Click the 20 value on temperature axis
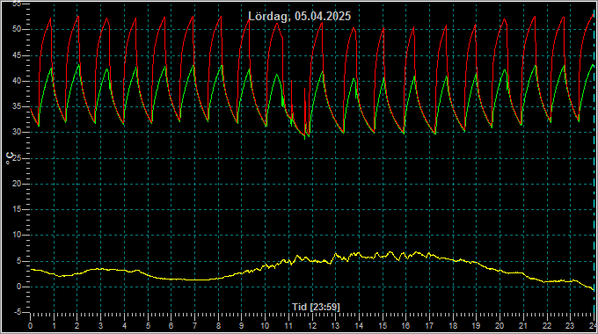The height and width of the screenshot is (334, 598). coord(17,184)
